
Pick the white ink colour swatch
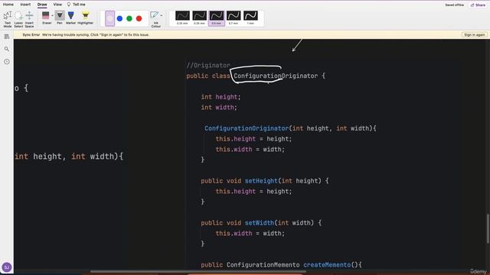click(110, 18)
